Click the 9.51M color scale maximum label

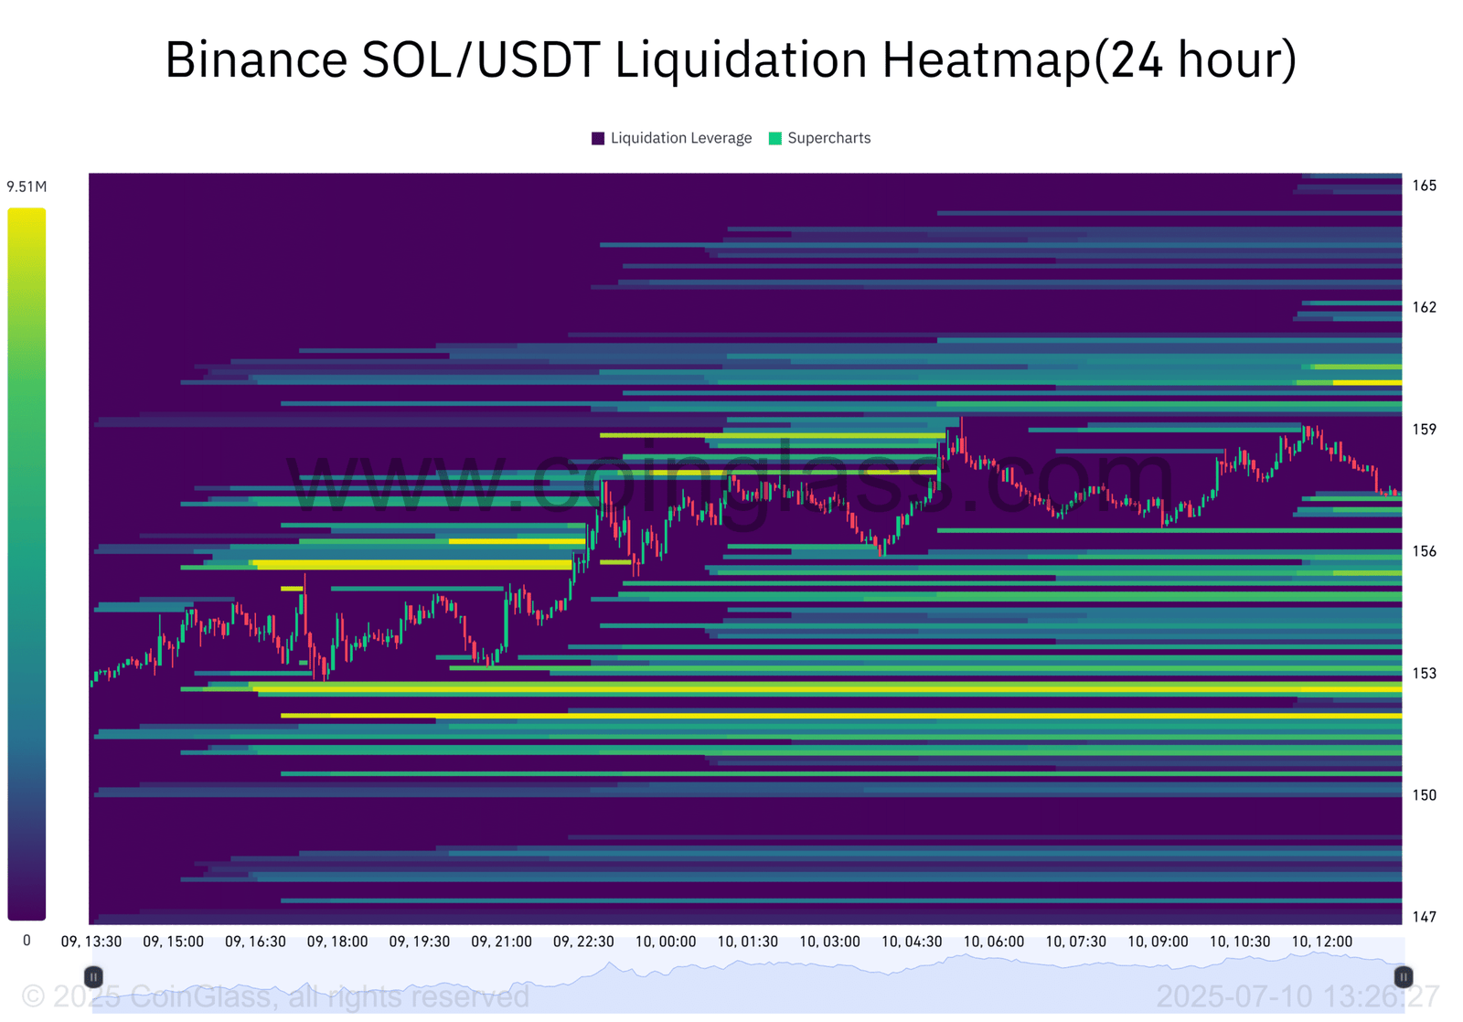click(27, 186)
